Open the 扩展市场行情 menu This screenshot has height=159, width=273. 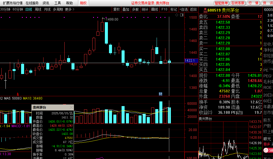(13, 3)
